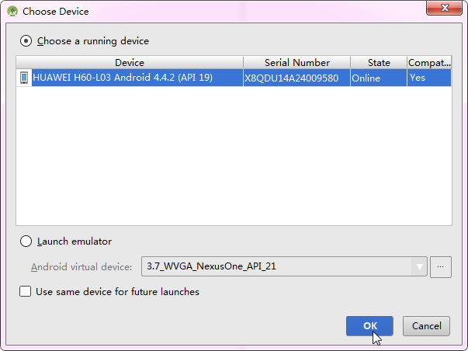Click the Compatible column header
This screenshot has height=351, width=468.
point(429,63)
